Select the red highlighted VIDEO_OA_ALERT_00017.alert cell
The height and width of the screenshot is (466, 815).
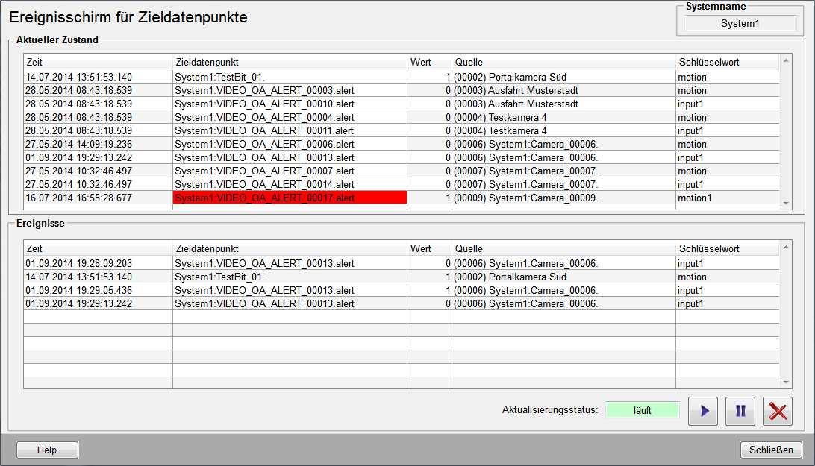(x=290, y=198)
